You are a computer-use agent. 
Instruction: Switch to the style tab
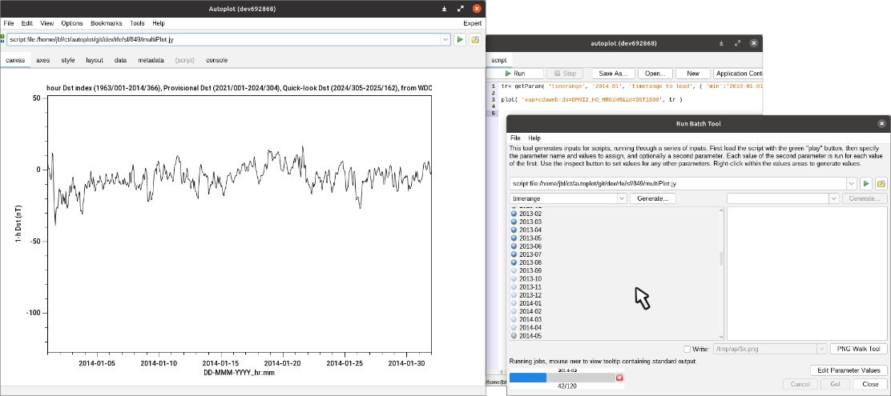68,59
